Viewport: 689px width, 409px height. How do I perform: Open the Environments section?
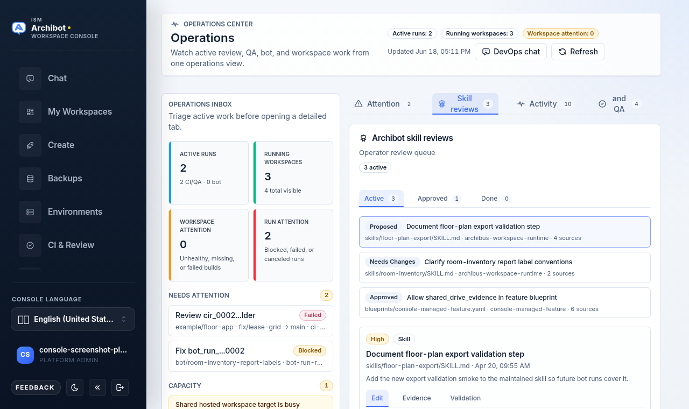click(x=73, y=212)
